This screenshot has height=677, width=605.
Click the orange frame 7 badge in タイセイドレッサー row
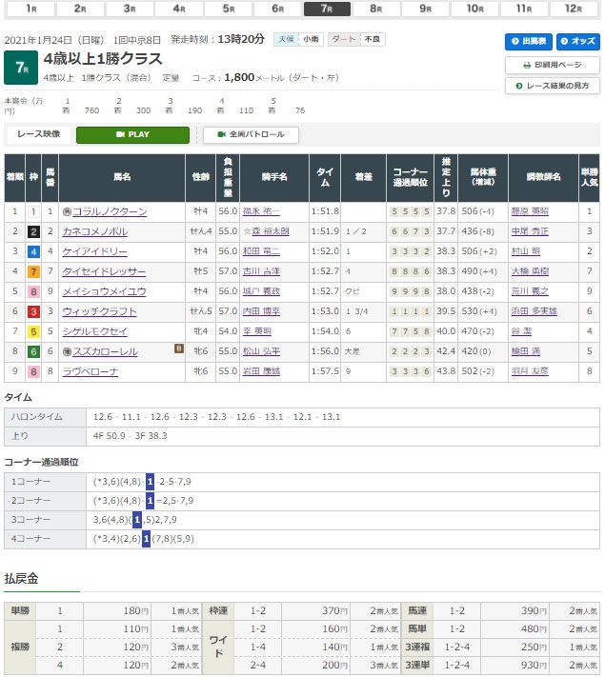(32, 271)
